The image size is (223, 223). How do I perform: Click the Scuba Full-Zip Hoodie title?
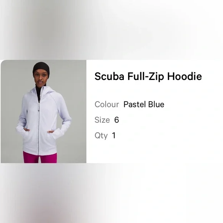pyautogui.click(x=148, y=77)
